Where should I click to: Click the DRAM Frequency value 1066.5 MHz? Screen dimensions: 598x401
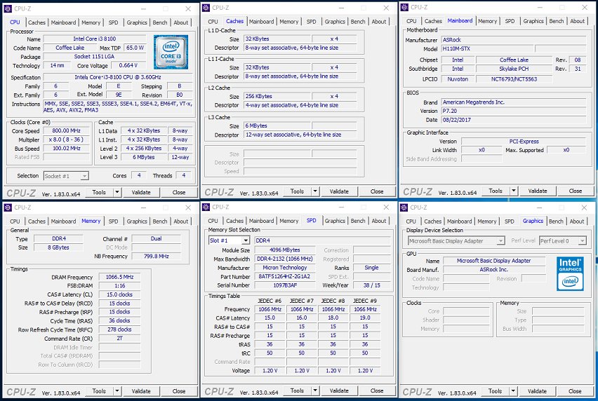[119, 277]
